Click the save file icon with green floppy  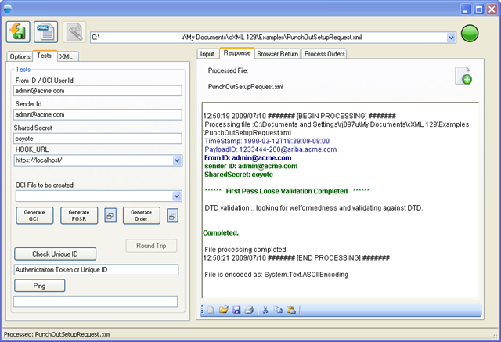point(18,32)
